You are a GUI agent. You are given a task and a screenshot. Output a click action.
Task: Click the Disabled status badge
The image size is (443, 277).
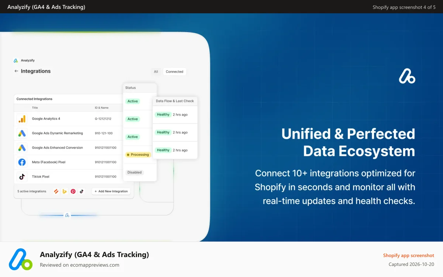click(135, 172)
